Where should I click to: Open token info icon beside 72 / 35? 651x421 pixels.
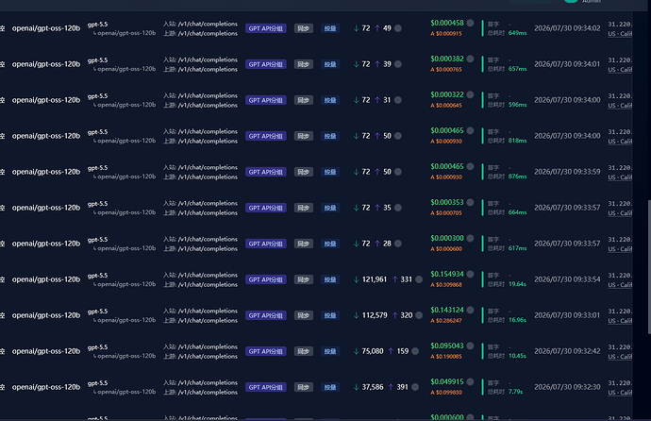click(x=398, y=208)
